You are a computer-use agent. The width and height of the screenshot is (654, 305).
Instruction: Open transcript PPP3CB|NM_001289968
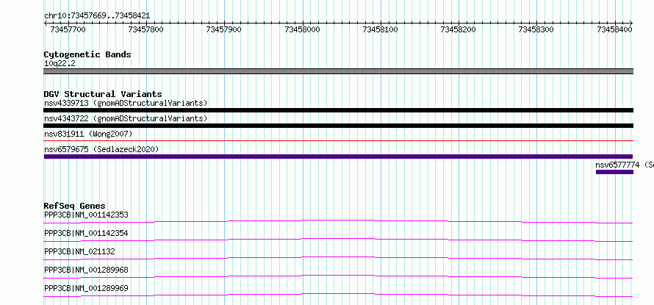(86, 270)
